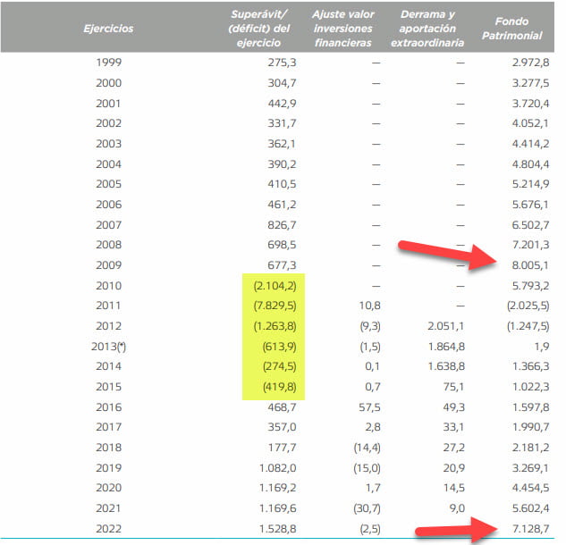Select the year 2009 cell

coord(109,265)
